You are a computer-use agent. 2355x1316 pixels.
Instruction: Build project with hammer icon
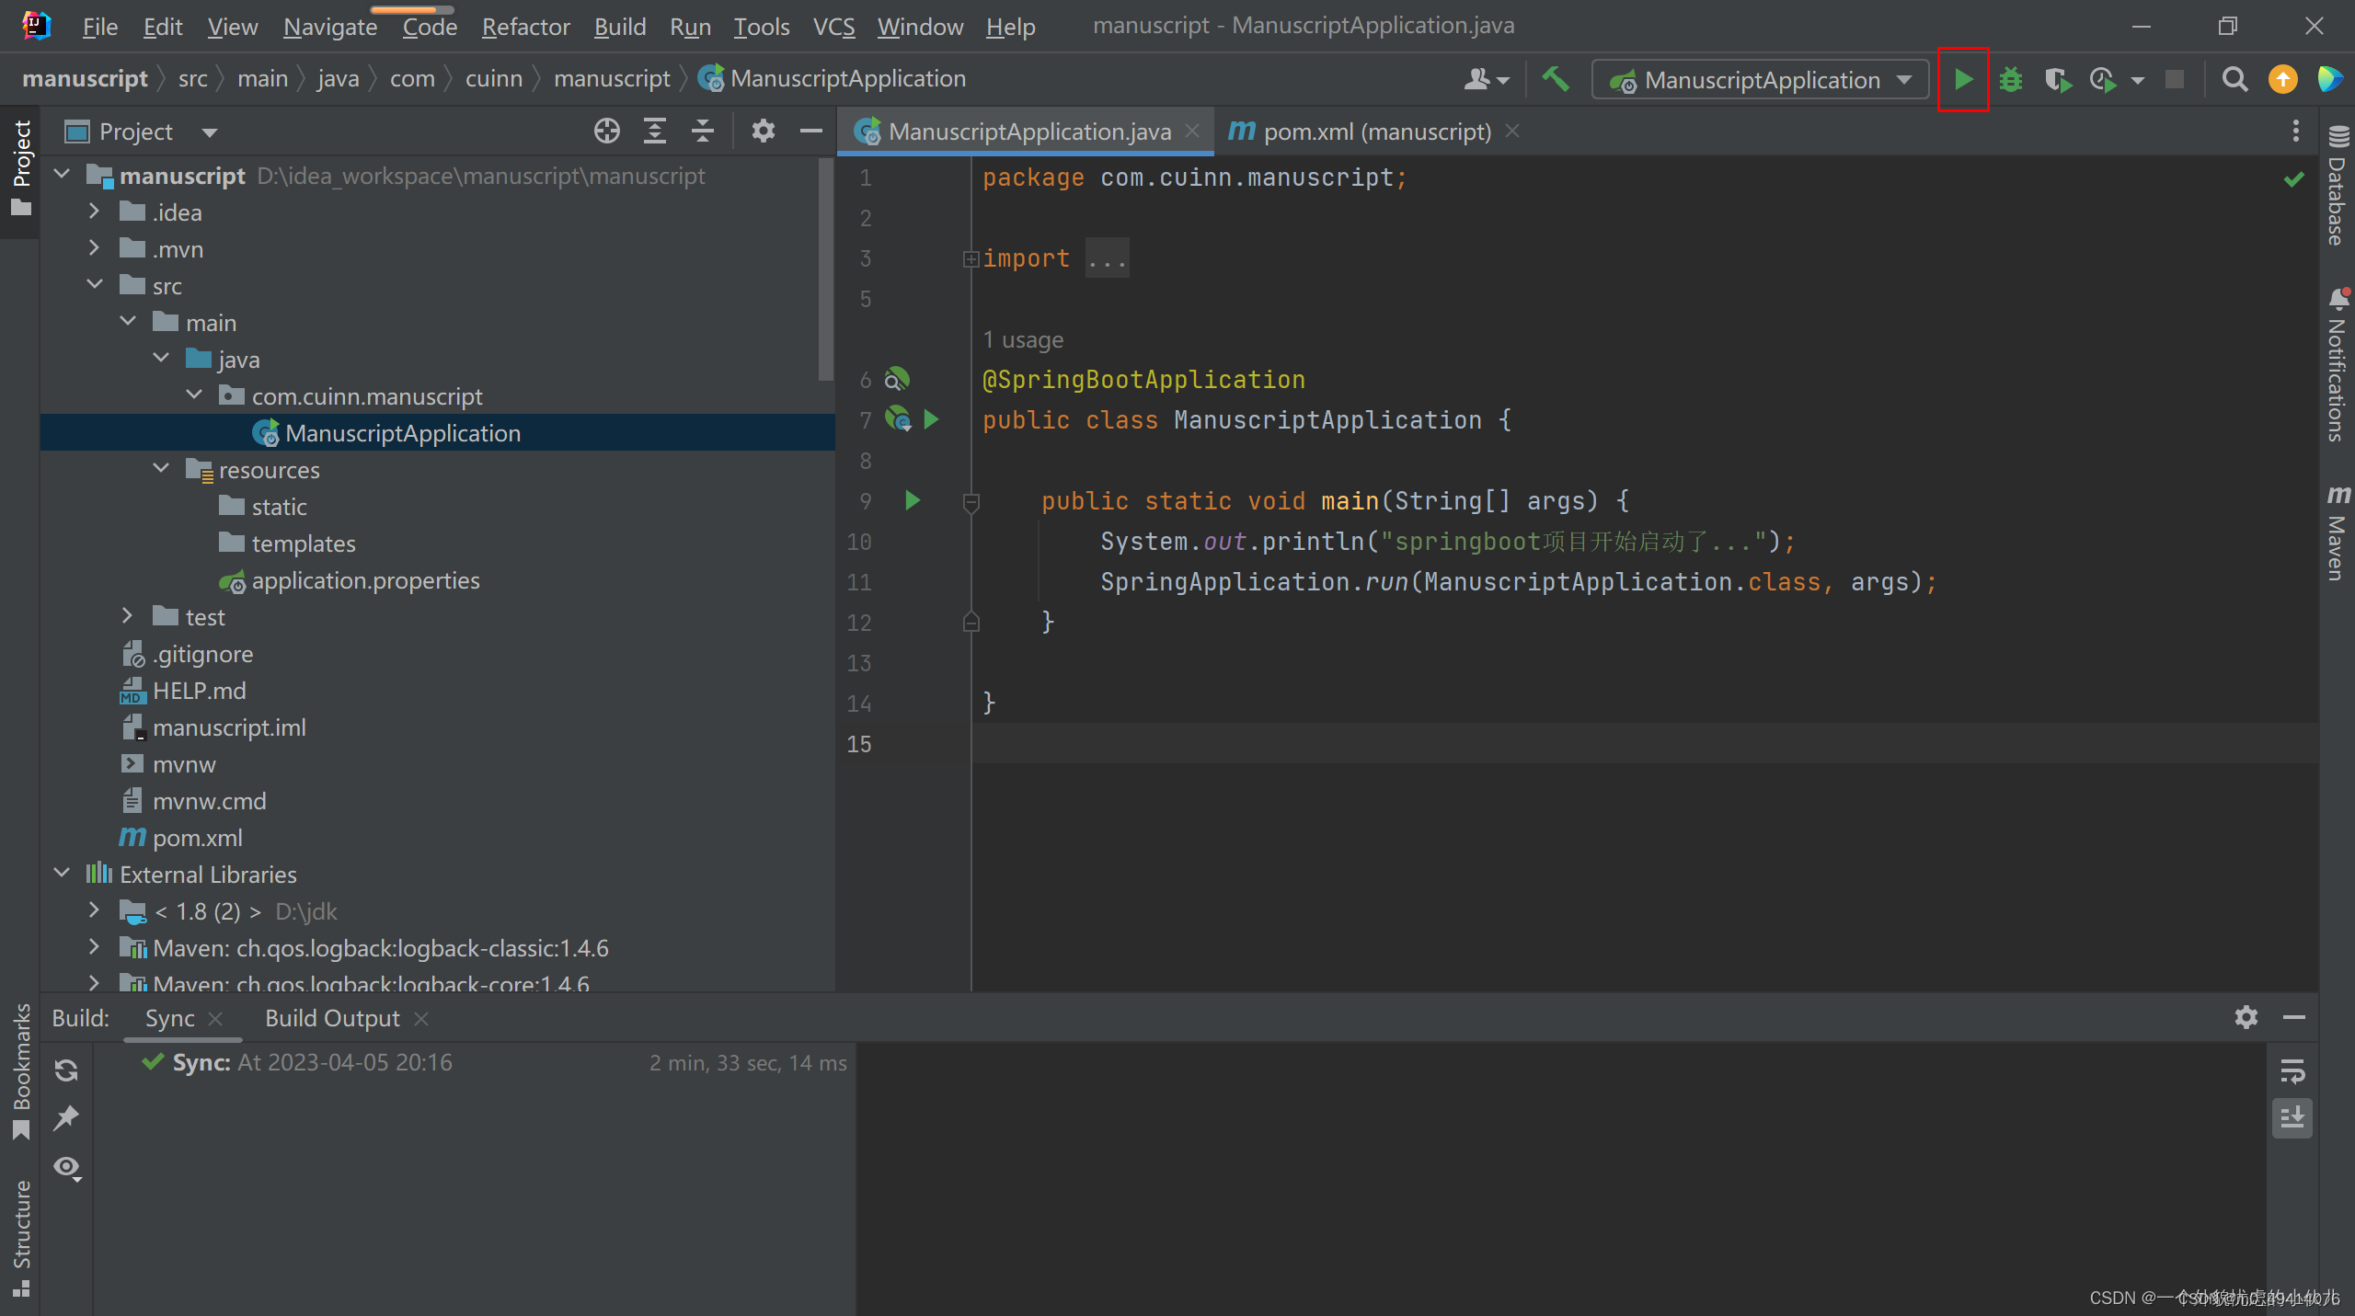tap(1556, 80)
